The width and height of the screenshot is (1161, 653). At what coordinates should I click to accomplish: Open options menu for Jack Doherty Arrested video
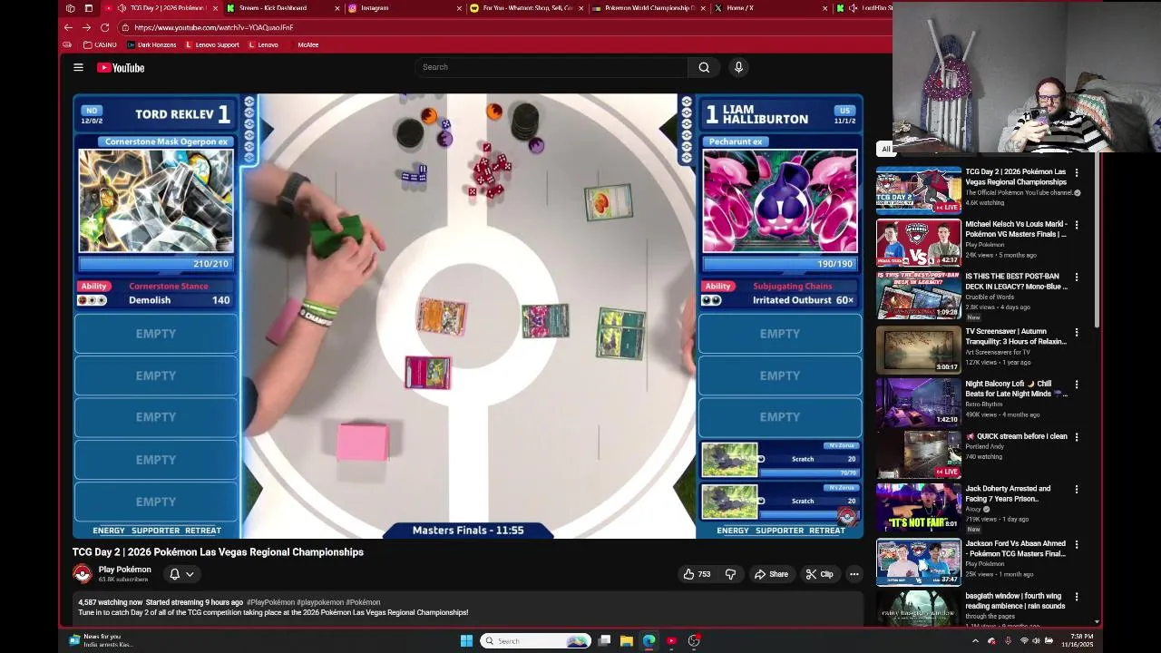(x=1077, y=490)
